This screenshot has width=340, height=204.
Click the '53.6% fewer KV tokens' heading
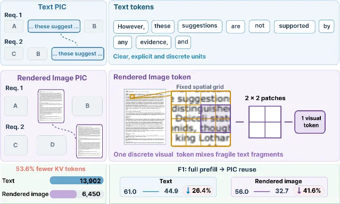[x=51, y=169]
